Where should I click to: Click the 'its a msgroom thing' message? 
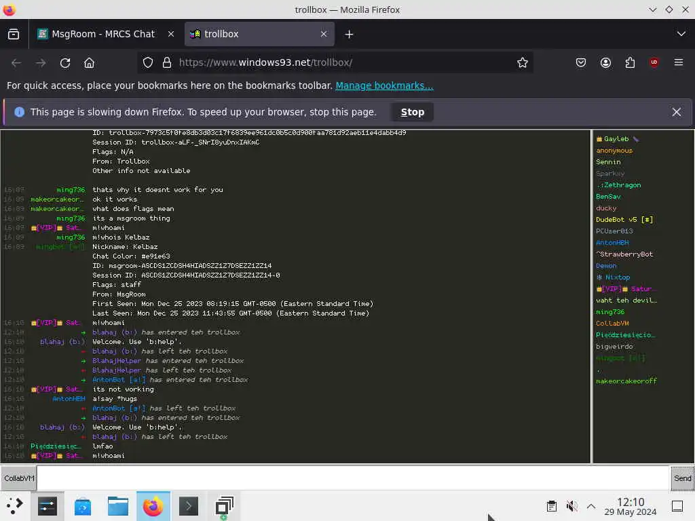[x=131, y=218]
